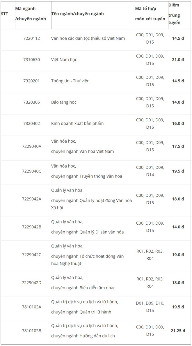Select the Mã ngành/chuyên ngành header
This screenshot has height=346, width=192.
coord(31,14)
